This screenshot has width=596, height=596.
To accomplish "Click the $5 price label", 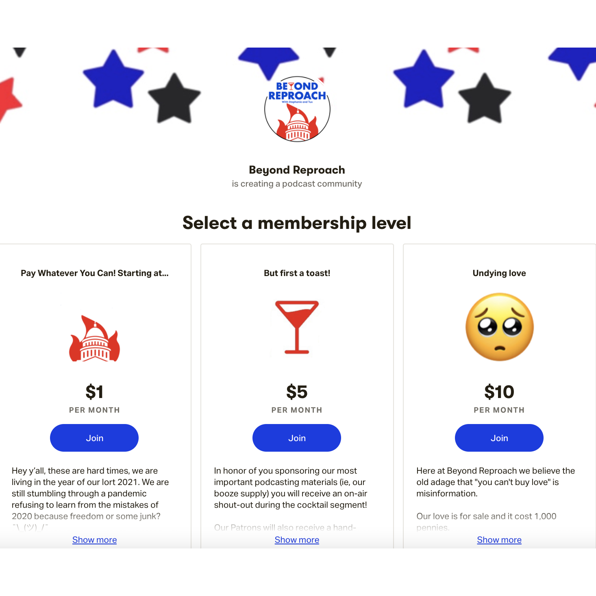I will pos(297,392).
